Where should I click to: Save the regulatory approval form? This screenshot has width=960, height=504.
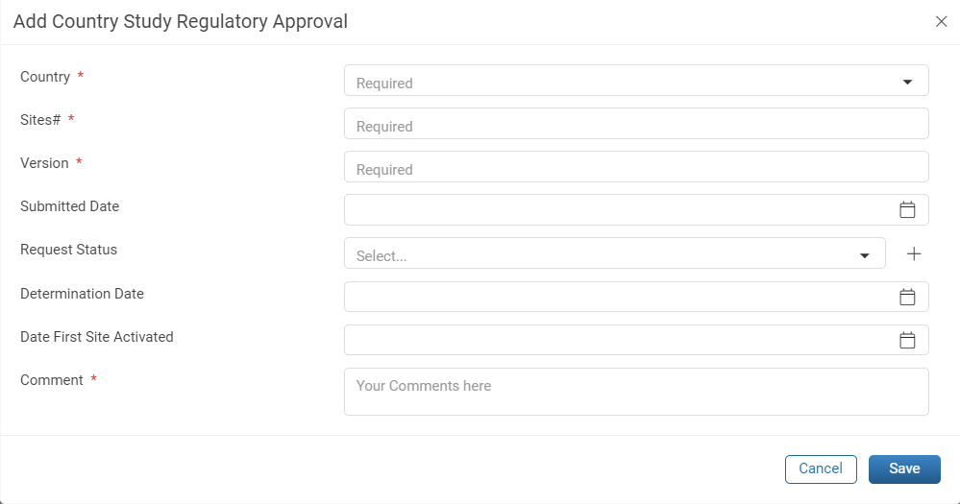pyautogui.click(x=904, y=469)
